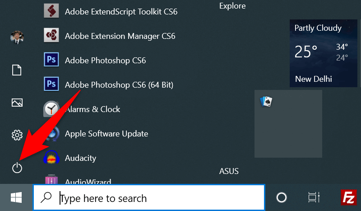Image resolution: width=361 pixels, height=211 pixels.
Task: Open the New Delhi weather tile
Action: pos(324,53)
